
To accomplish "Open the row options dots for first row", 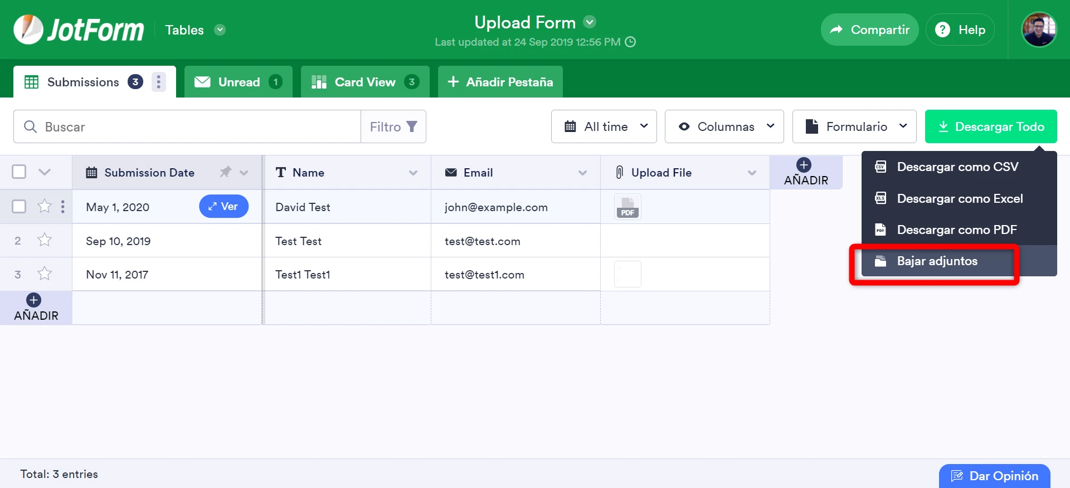I will pos(62,207).
